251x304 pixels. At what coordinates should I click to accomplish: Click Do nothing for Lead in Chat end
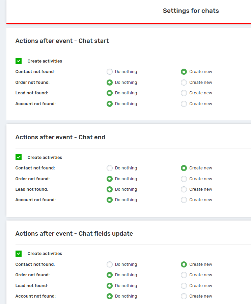110,189
